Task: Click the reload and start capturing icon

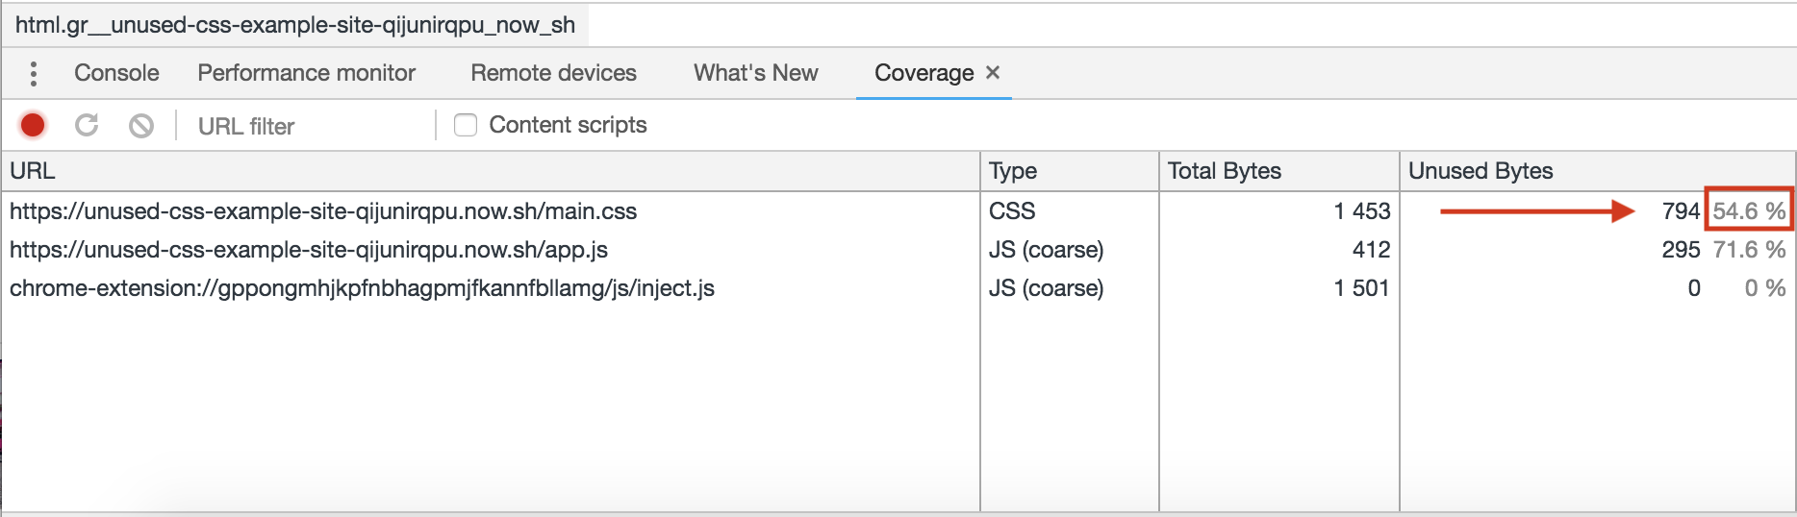Action: 87,125
